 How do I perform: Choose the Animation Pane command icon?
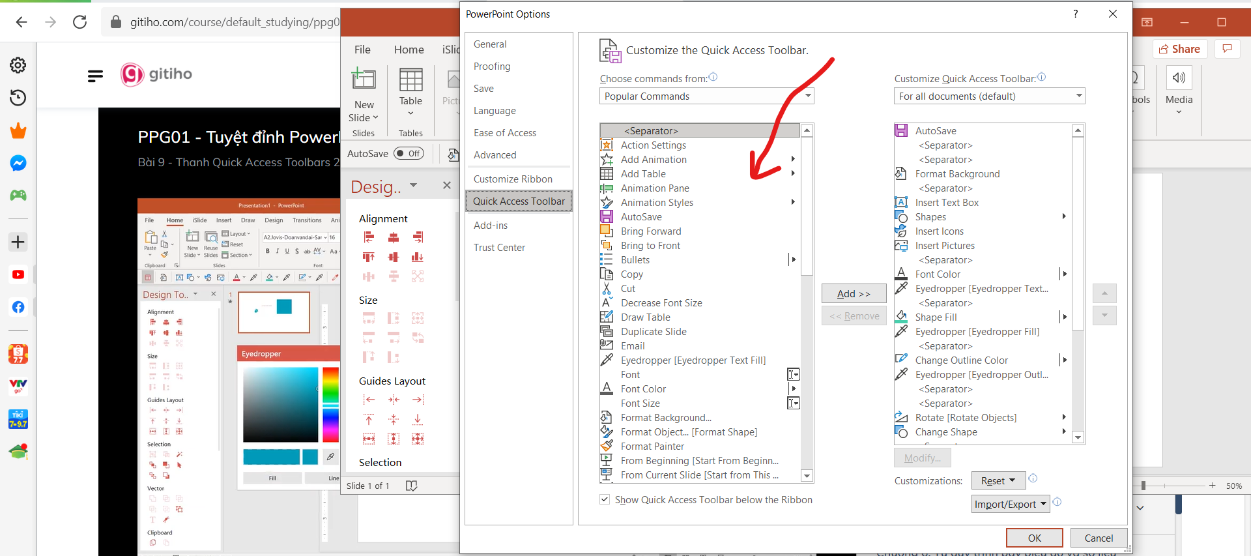607,188
